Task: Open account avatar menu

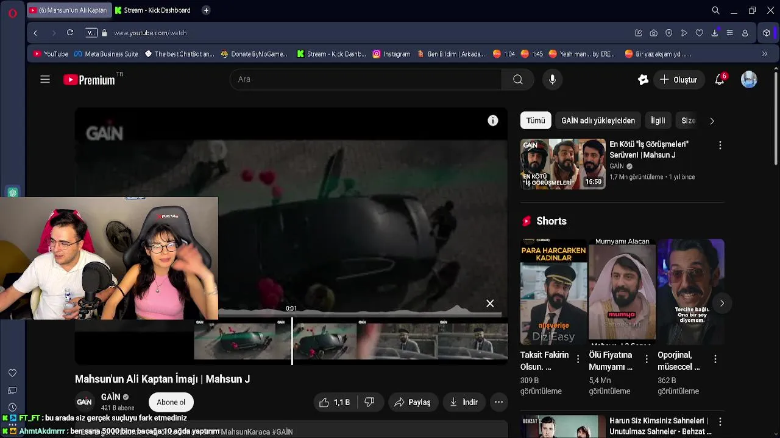Action: pyautogui.click(x=749, y=80)
